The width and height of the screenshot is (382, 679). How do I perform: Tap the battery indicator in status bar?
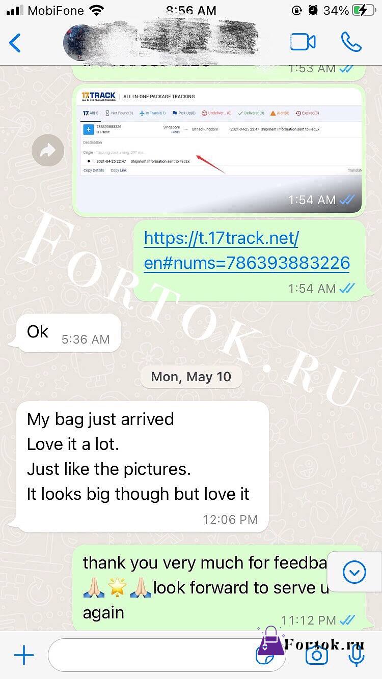click(365, 10)
